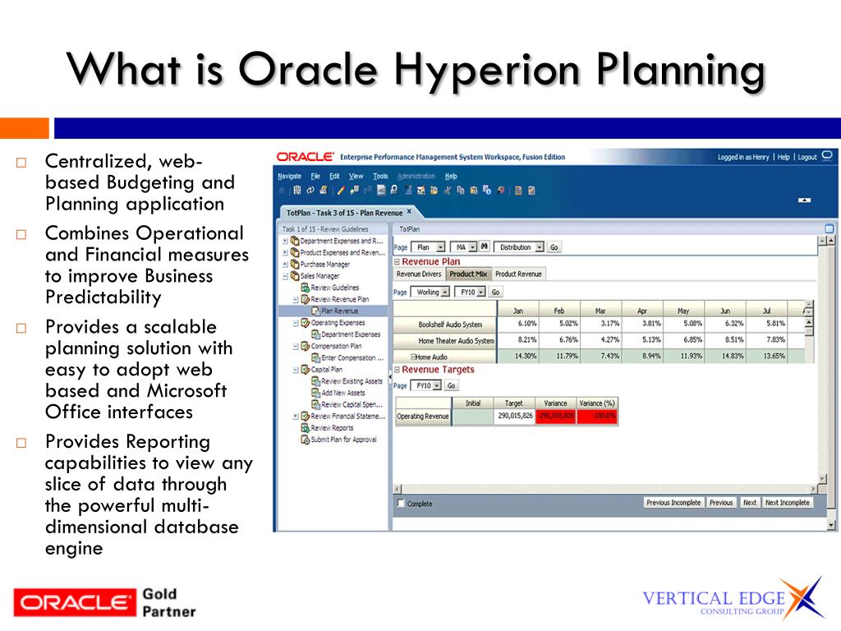Screen dimensions: 841x631
Task: Select the Product Mix tab
Action: [x=467, y=274]
